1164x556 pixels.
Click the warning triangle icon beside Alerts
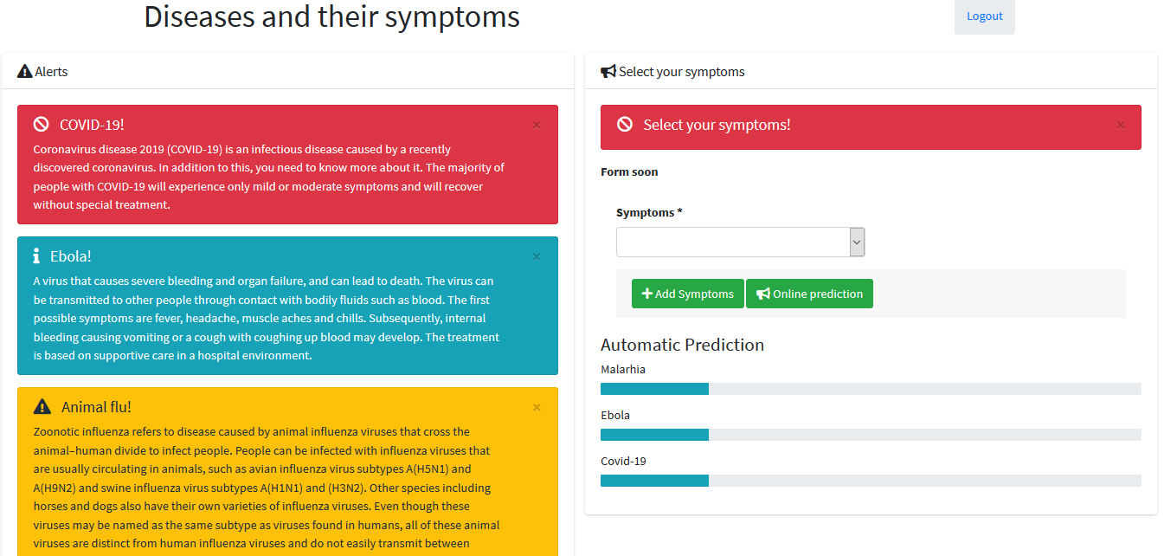point(24,72)
